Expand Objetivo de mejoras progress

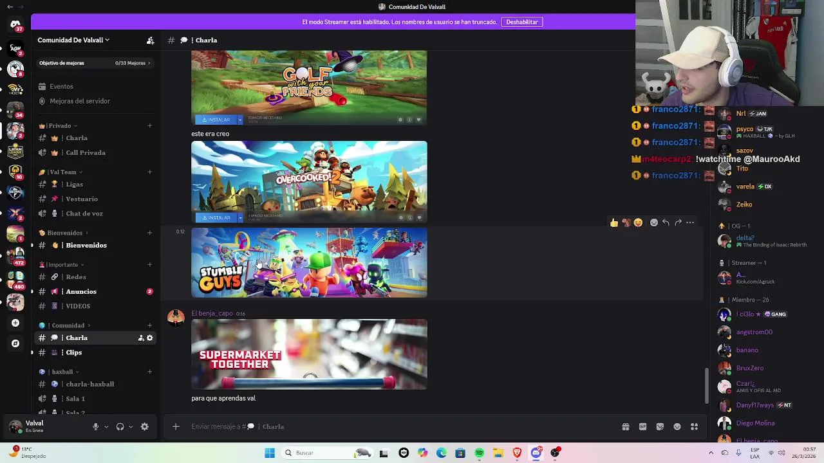tap(94, 63)
